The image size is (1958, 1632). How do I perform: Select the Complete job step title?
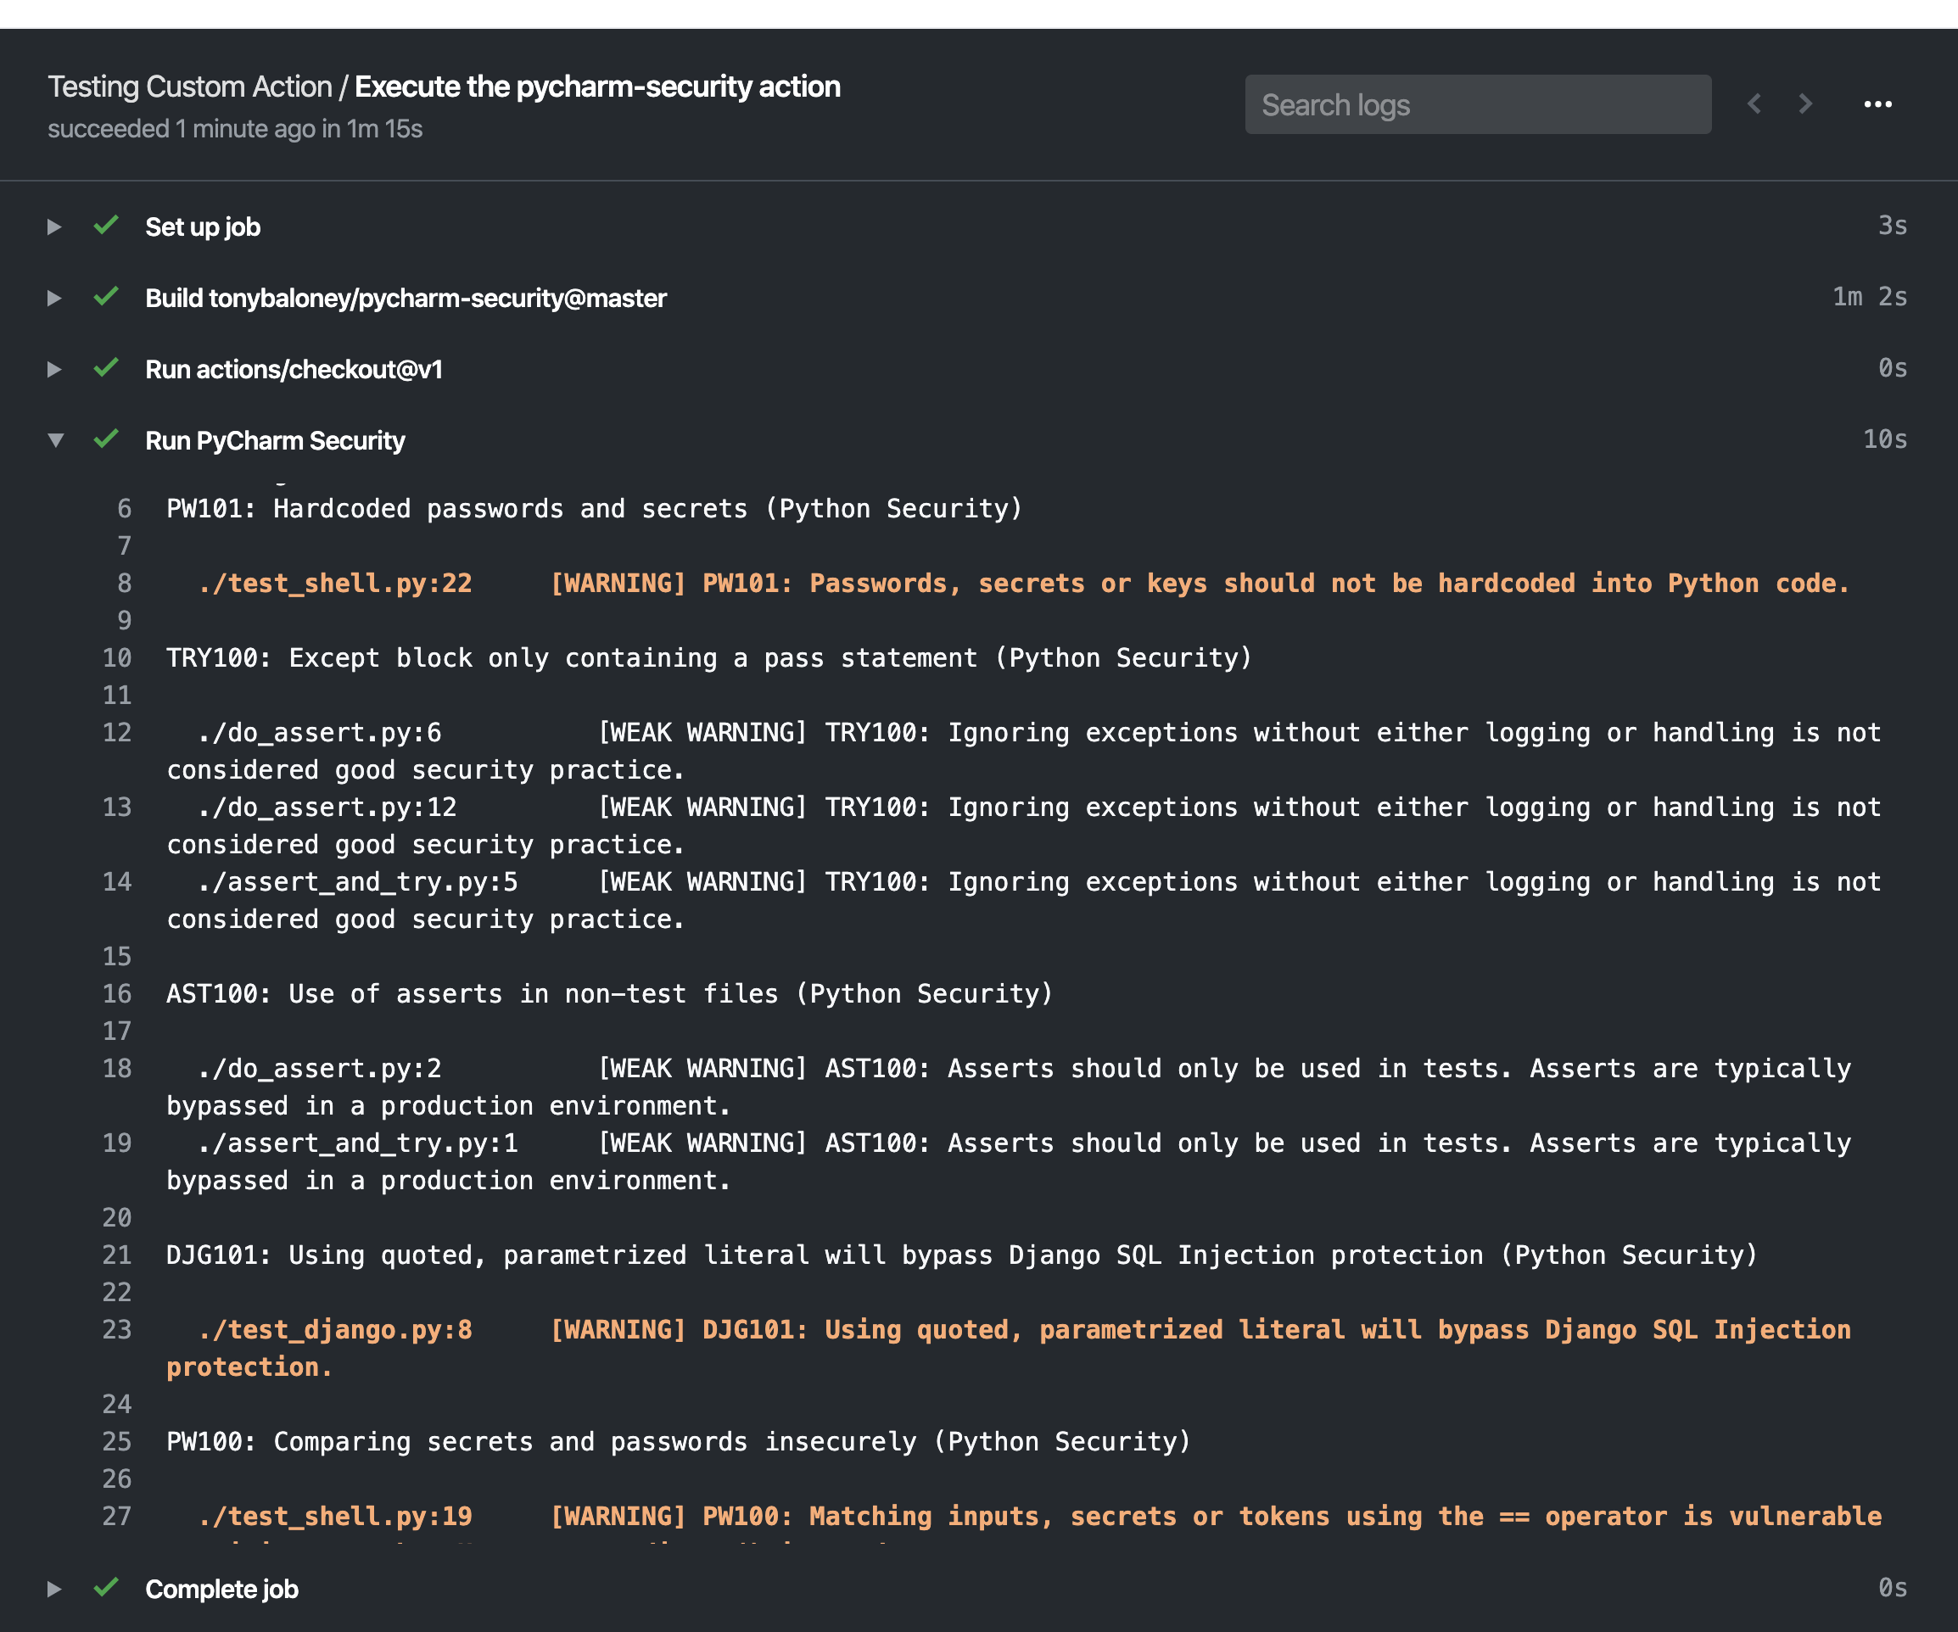222,1589
